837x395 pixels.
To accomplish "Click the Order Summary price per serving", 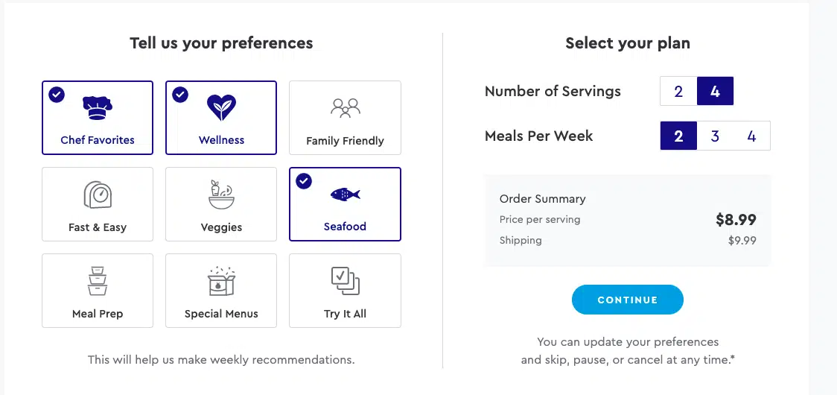I will 736,220.
